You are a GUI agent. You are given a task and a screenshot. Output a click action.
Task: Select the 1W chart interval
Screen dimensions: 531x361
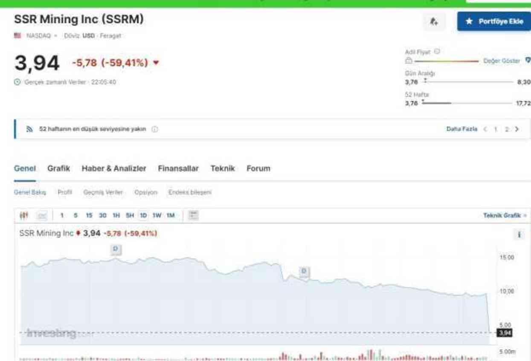[157, 215]
